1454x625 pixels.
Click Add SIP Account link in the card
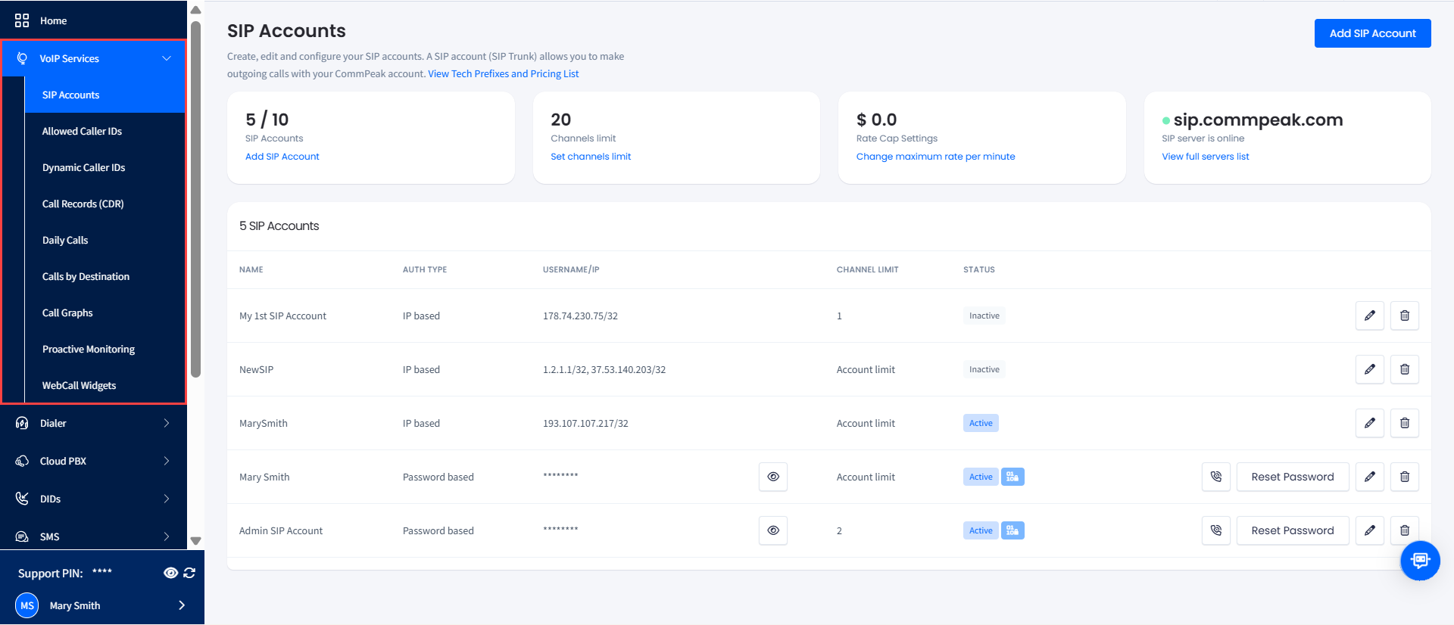282,157
